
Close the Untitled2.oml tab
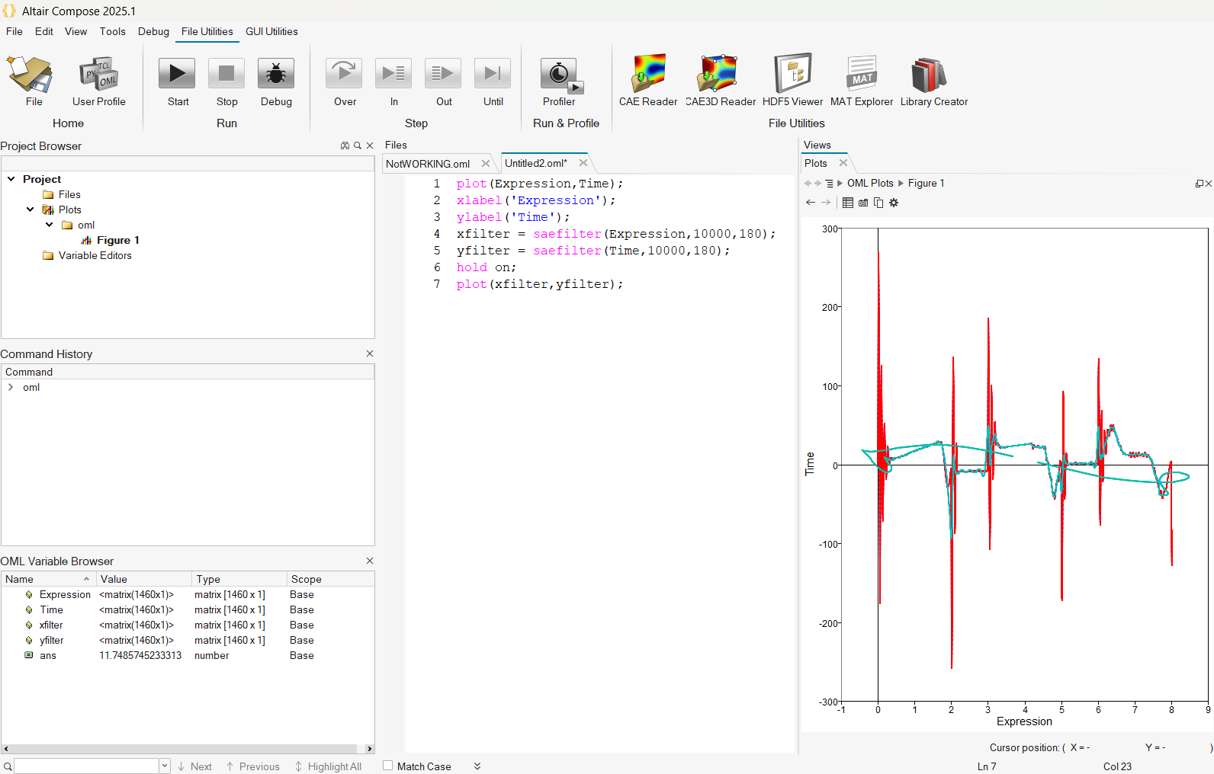click(583, 163)
